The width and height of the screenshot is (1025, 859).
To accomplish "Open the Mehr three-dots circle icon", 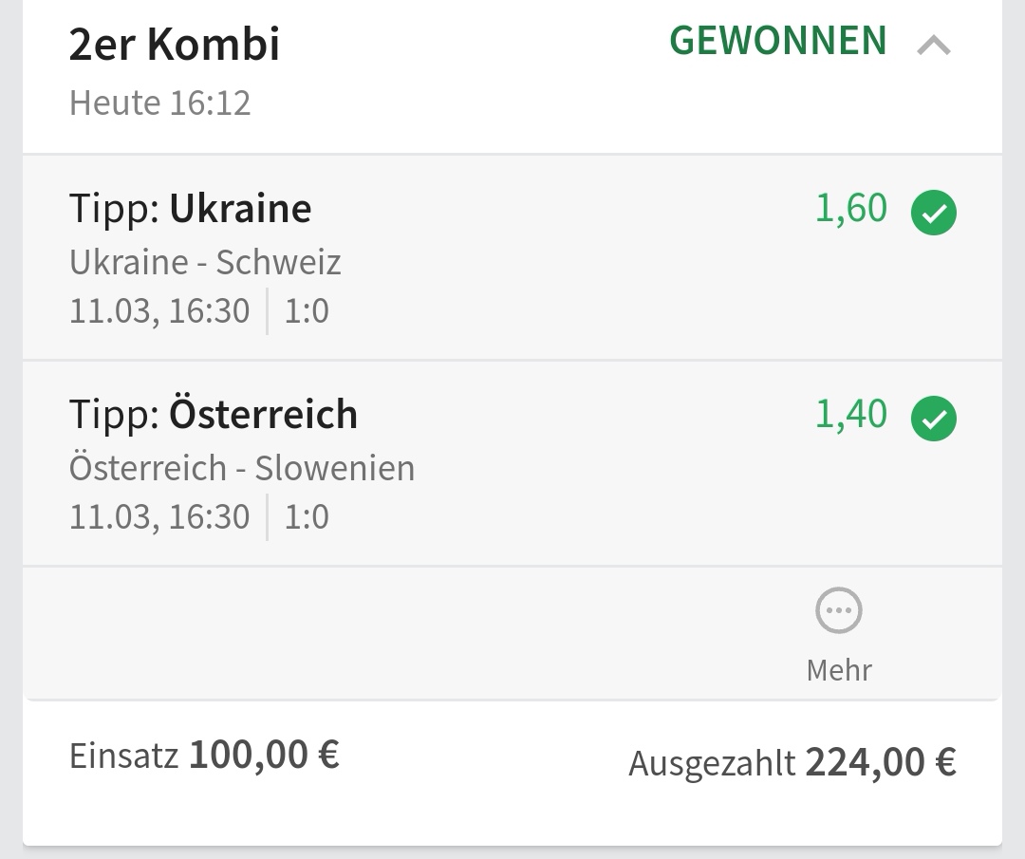I will pos(839,611).
